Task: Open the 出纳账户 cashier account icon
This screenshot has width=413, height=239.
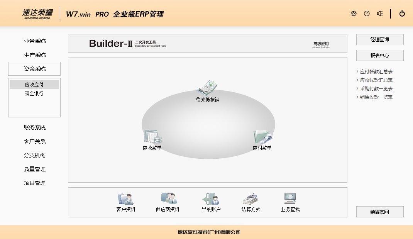Action: (211, 199)
